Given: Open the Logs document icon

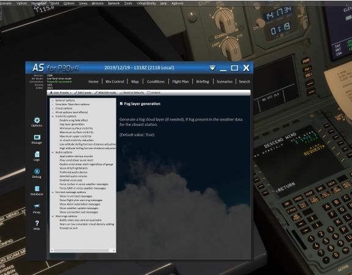Looking at the screenshot, I should pyautogui.click(x=37, y=155).
